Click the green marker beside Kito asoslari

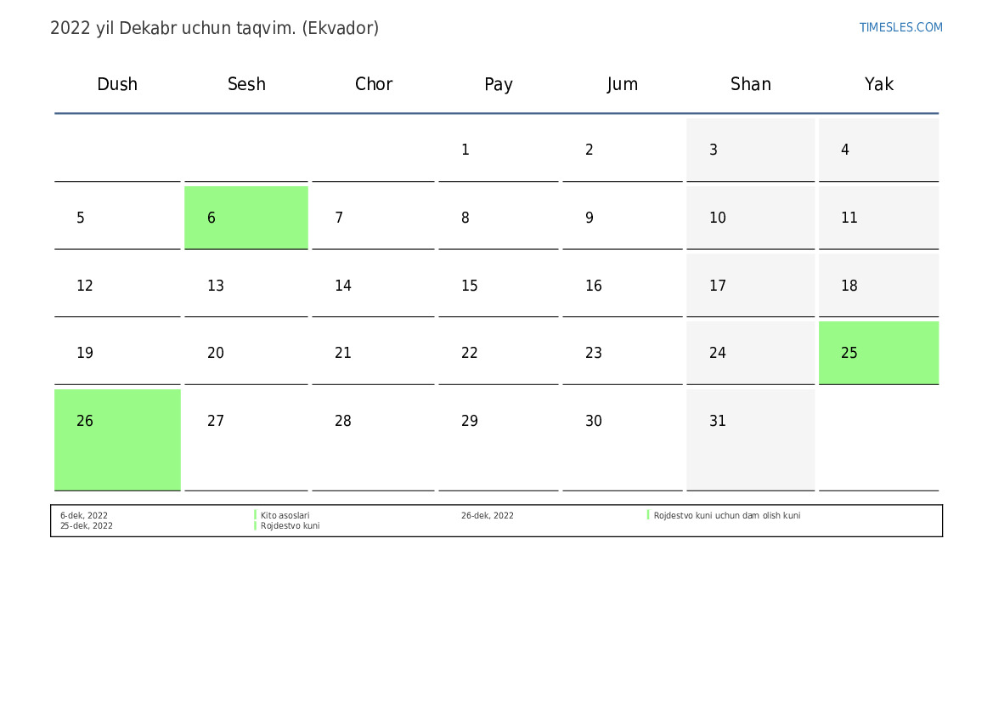[x=255, y=515]
